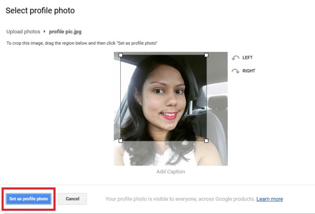Click the LEFT rotation label
315x214 pixels.
click(247, 58)
